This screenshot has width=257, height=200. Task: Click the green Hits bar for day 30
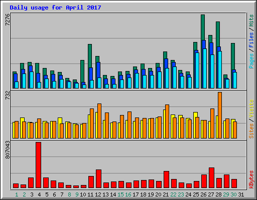click(x=233, y=56)
